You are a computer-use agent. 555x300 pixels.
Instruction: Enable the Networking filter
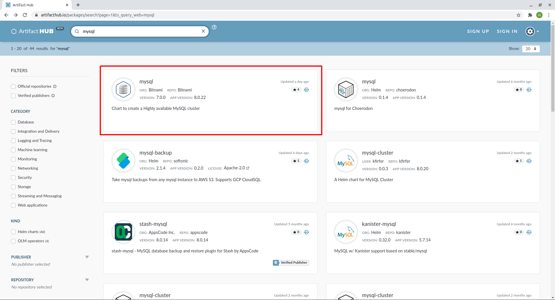tap(13, 168)
